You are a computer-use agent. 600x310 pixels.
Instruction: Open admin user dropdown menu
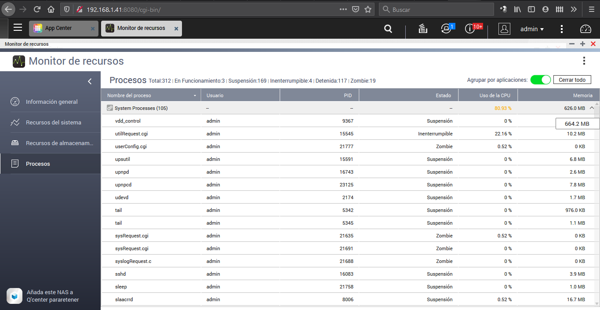pos(532,29)
